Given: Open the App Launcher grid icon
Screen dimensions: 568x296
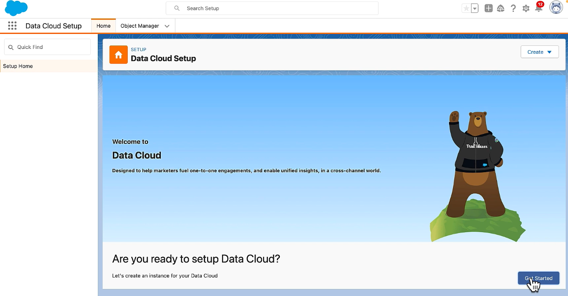Looking at the screenshot, I should (12, 26).
